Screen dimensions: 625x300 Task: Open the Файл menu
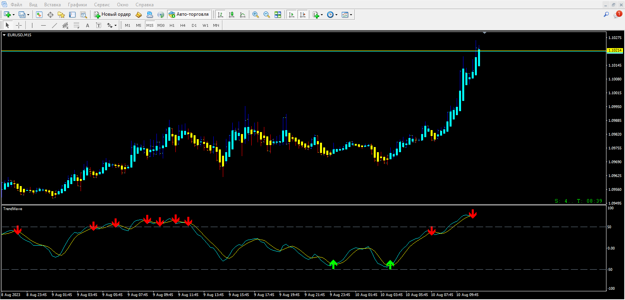16,5
